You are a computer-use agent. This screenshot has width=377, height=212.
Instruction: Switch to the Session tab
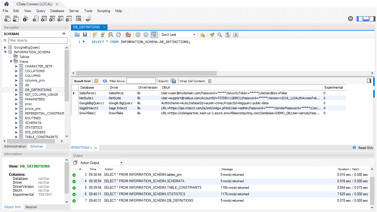[31, 207]
